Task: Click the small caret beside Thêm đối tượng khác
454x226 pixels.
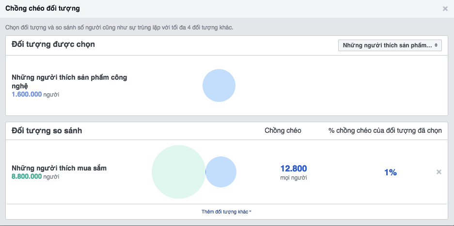Action: 250,212
